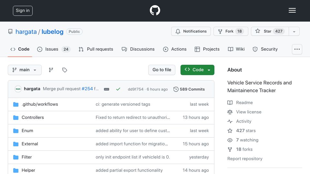Open the Security tab
The height and width of the screenshot is (174, 310).
[x=265, y=49]
